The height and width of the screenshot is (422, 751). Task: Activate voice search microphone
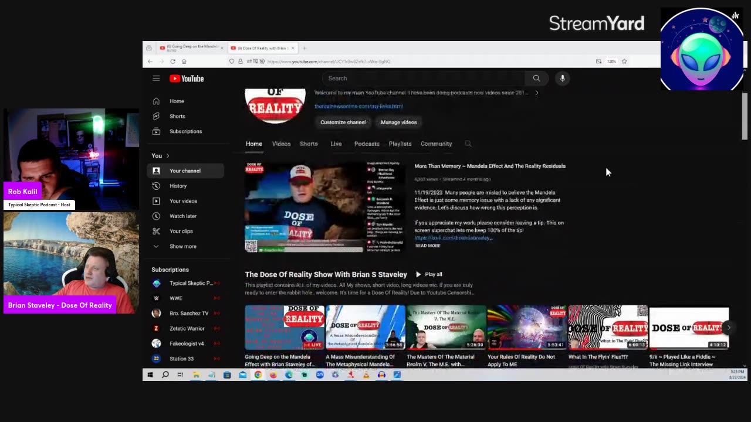click(562, 78)
